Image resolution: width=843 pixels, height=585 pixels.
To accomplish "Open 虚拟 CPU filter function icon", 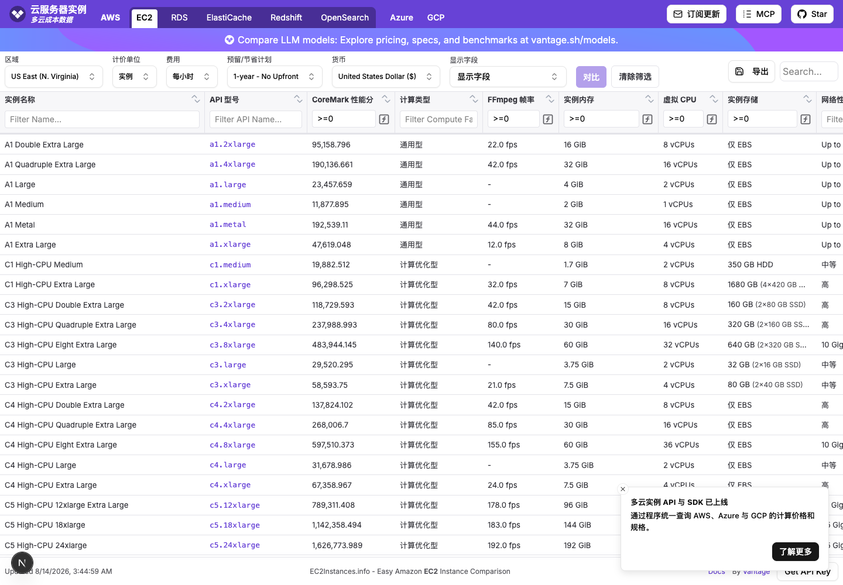I will [712, 119].
